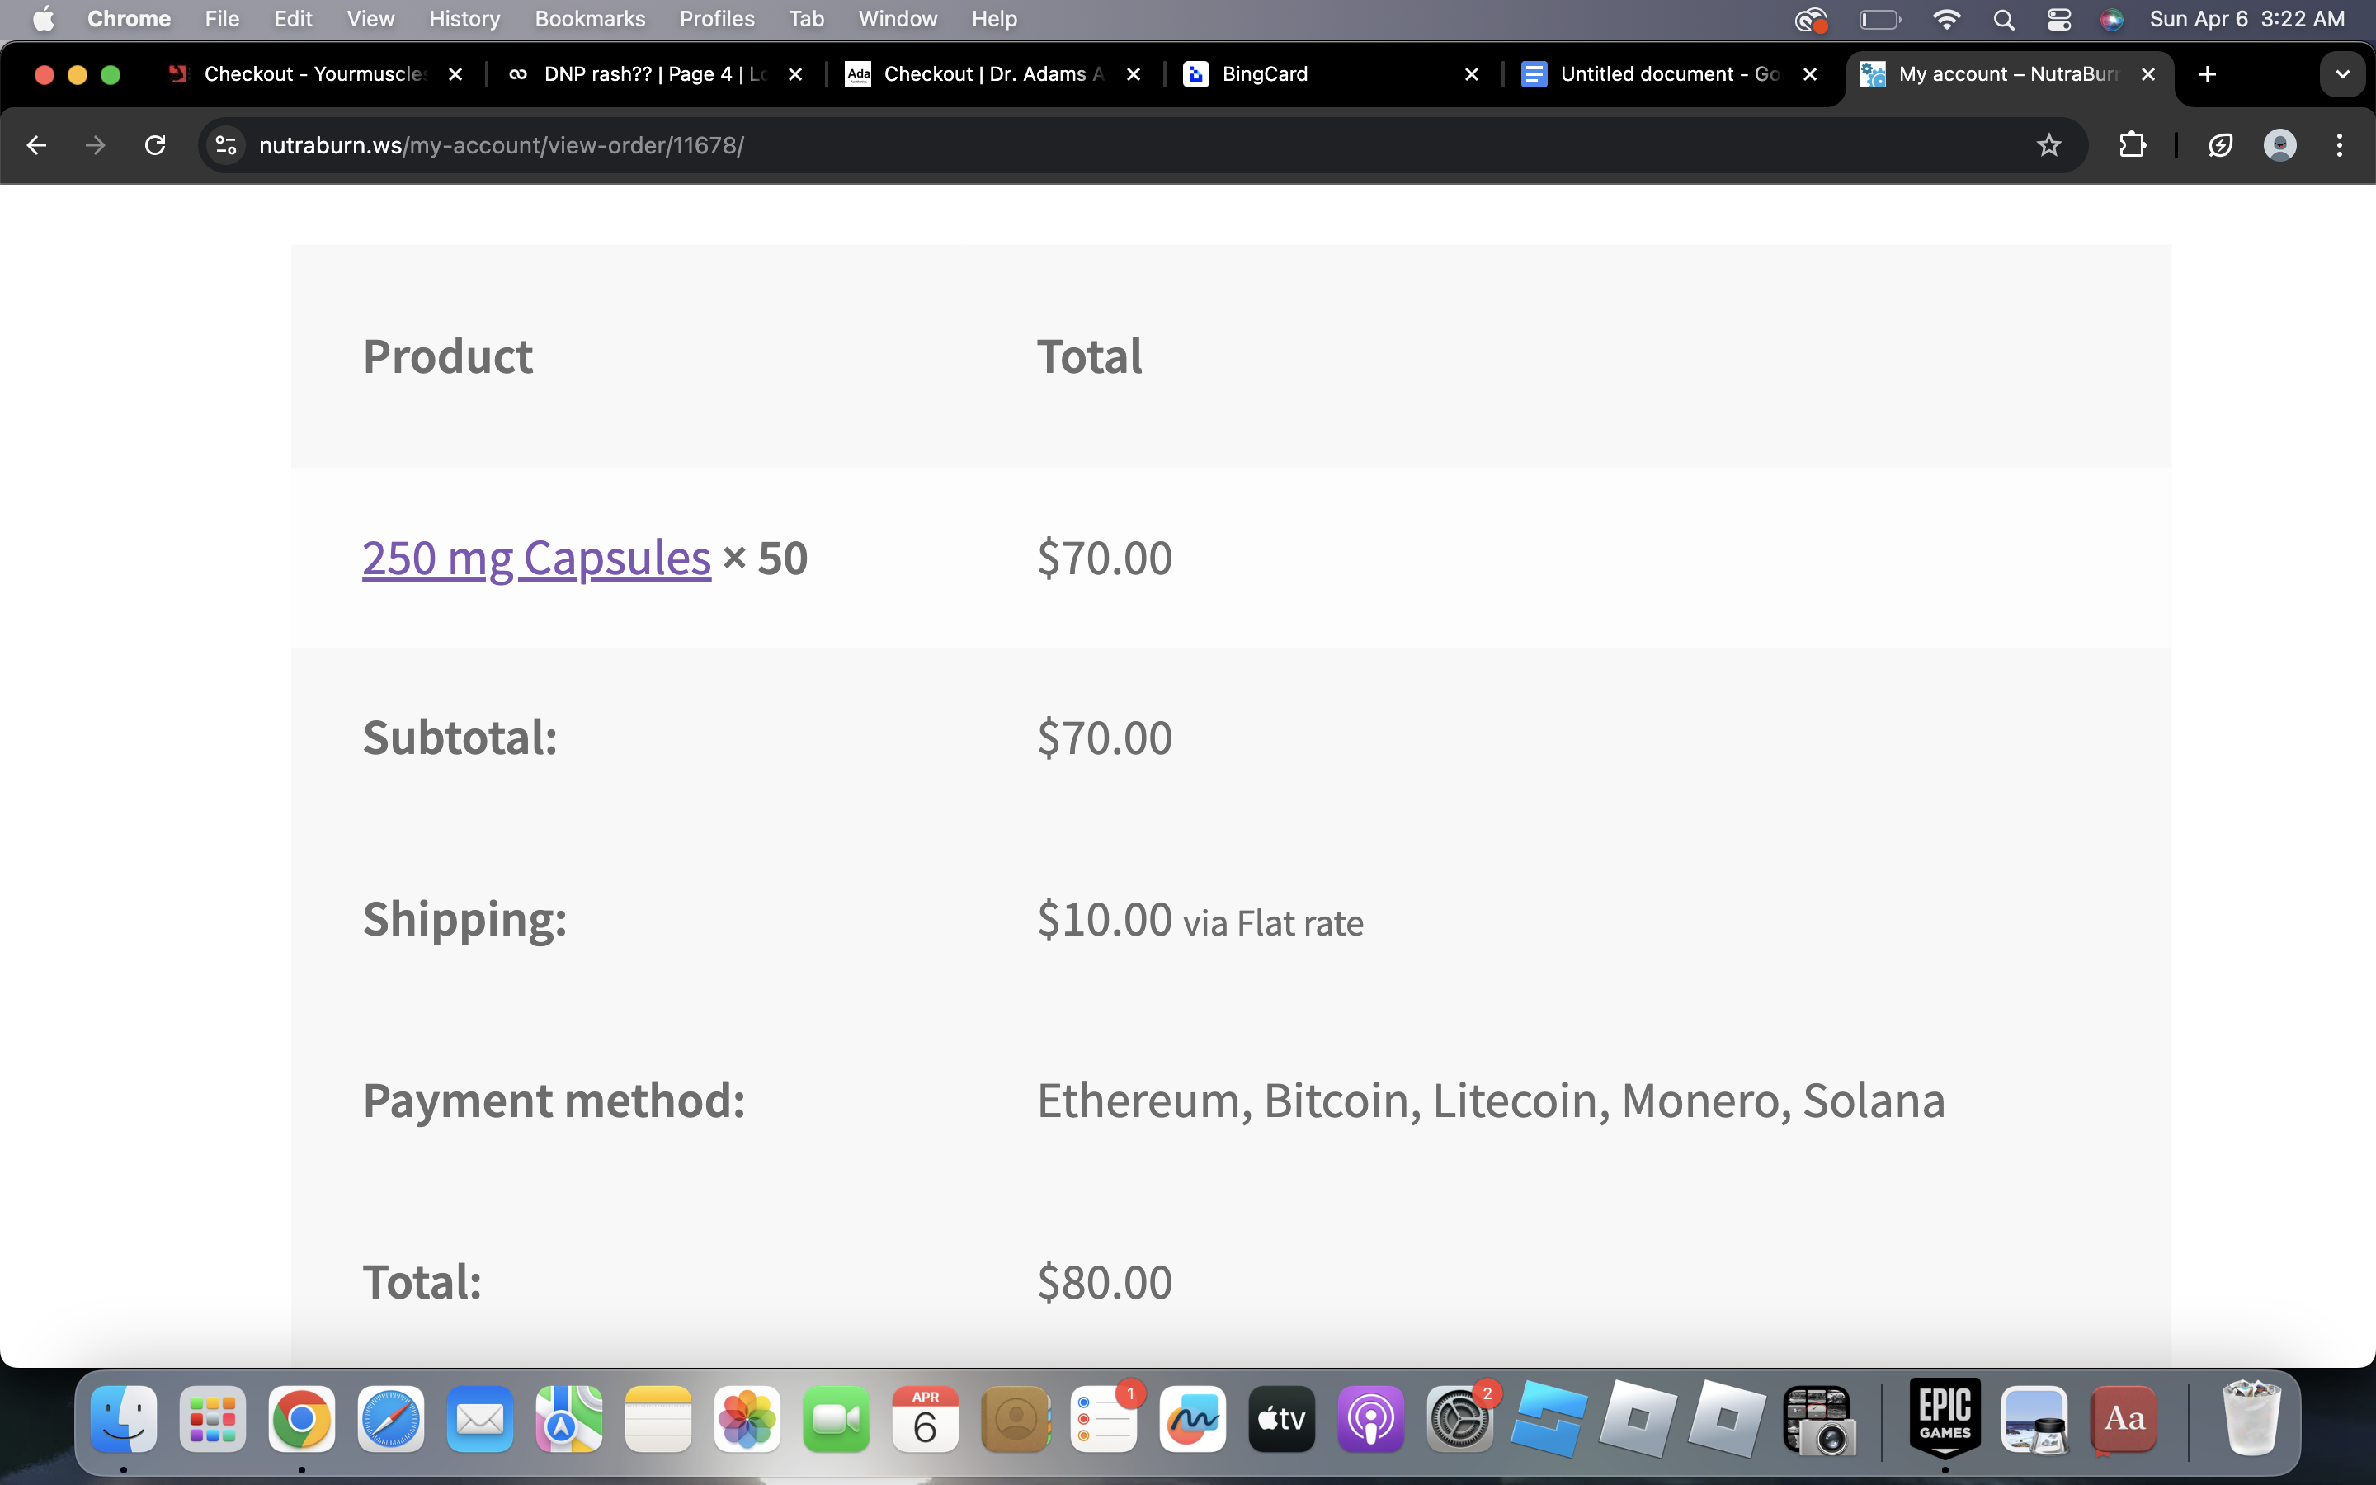
Task: Go back to previous page
Action: 36,145
